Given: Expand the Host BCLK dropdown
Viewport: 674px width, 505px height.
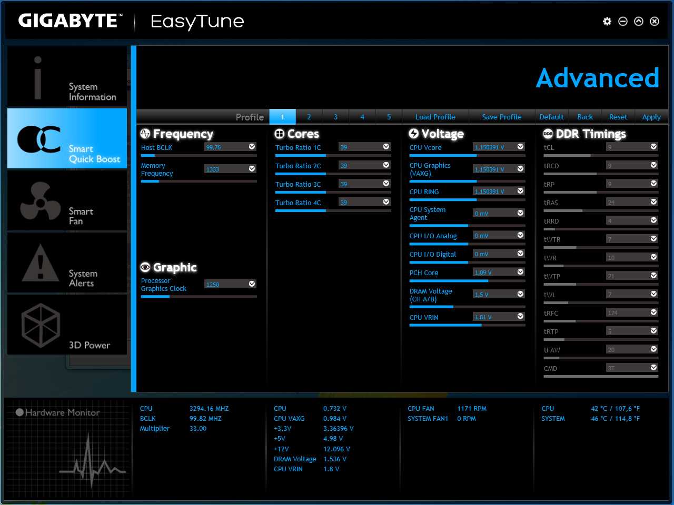Looking at the screenshot, I should [x=252, y=147].
